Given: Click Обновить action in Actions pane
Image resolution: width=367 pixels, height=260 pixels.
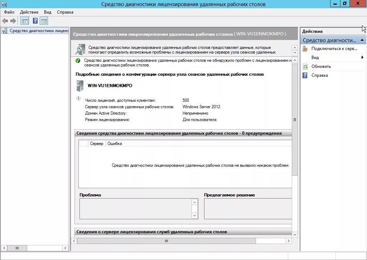Looking at the screenshot, I should coord(321,66).
